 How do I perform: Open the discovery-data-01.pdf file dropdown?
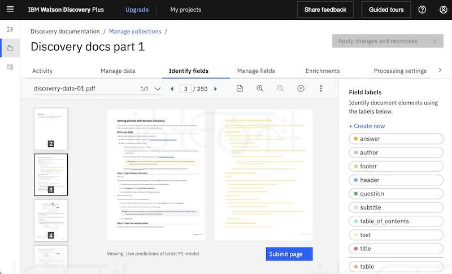98,89
